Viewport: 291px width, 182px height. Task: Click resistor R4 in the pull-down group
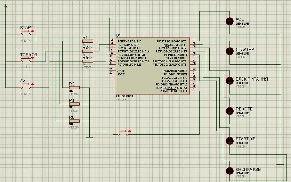point(74,104)
